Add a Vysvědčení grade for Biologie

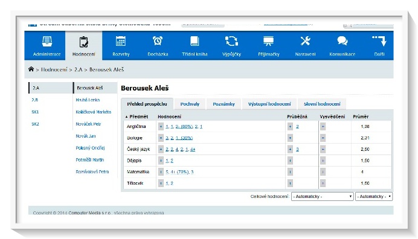point(323,138)
